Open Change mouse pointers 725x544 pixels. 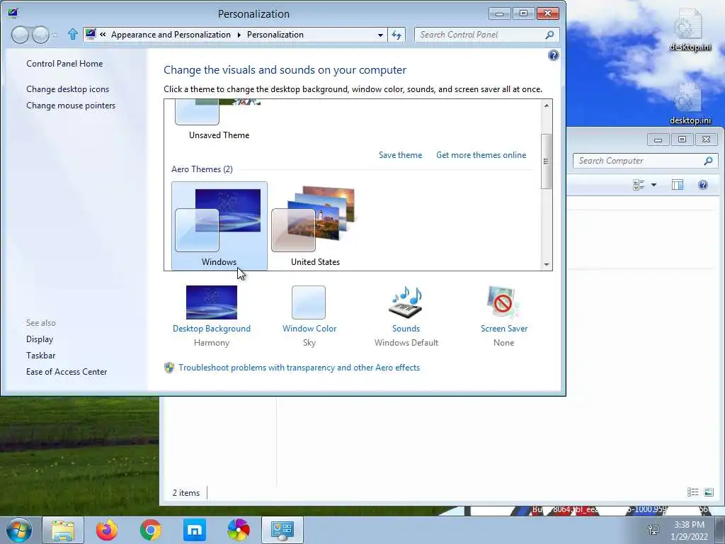pyautogui.click(x=71, y=106)
